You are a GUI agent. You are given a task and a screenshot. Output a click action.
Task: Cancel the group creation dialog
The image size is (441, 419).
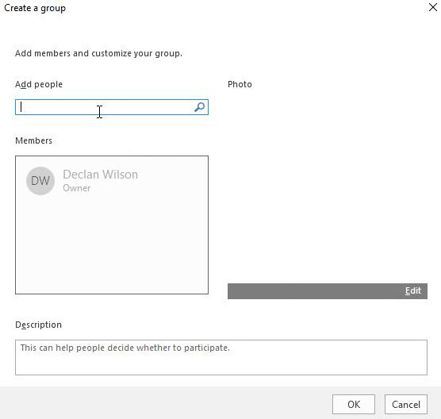click(406, 405)
